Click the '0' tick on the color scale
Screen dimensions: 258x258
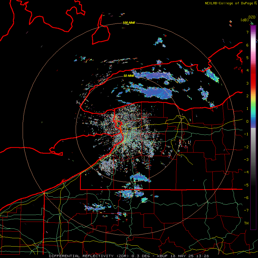[247, 122]
